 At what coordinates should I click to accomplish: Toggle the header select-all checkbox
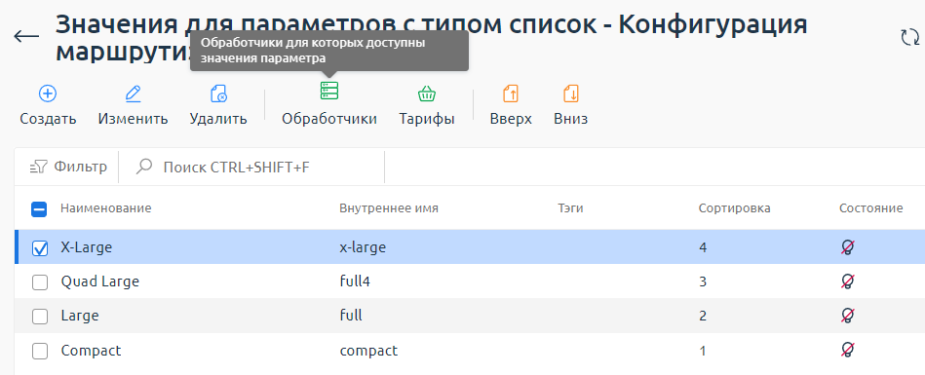[39, 209]
